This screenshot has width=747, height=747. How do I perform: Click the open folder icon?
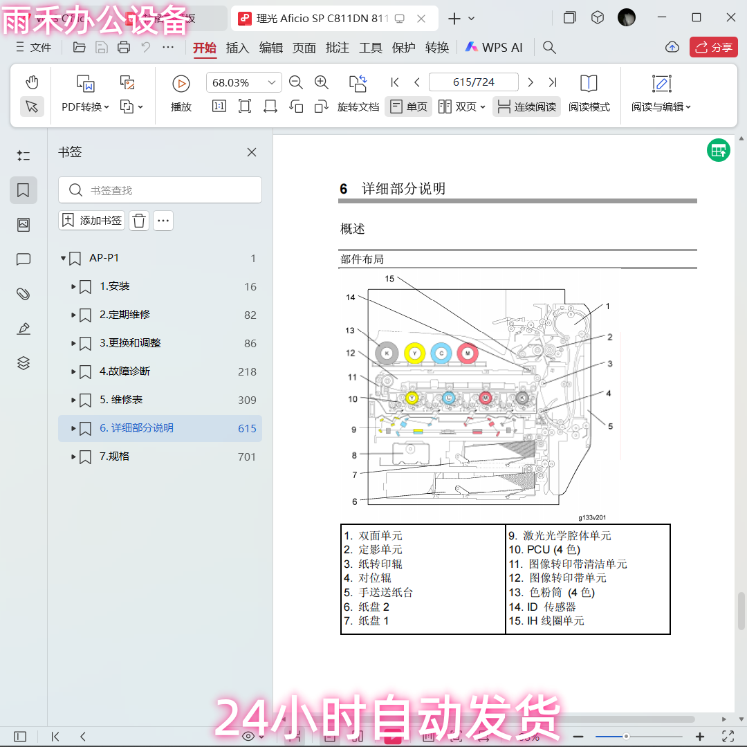79,47
